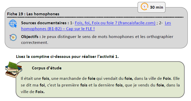191x101 pixels.
Task: Open the homophones (B1-B2) Cap sur le FLE link
Action: pyautogui.click(x=58, y=29)
